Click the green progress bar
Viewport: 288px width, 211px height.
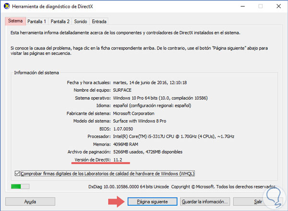(x=20, y=186)
